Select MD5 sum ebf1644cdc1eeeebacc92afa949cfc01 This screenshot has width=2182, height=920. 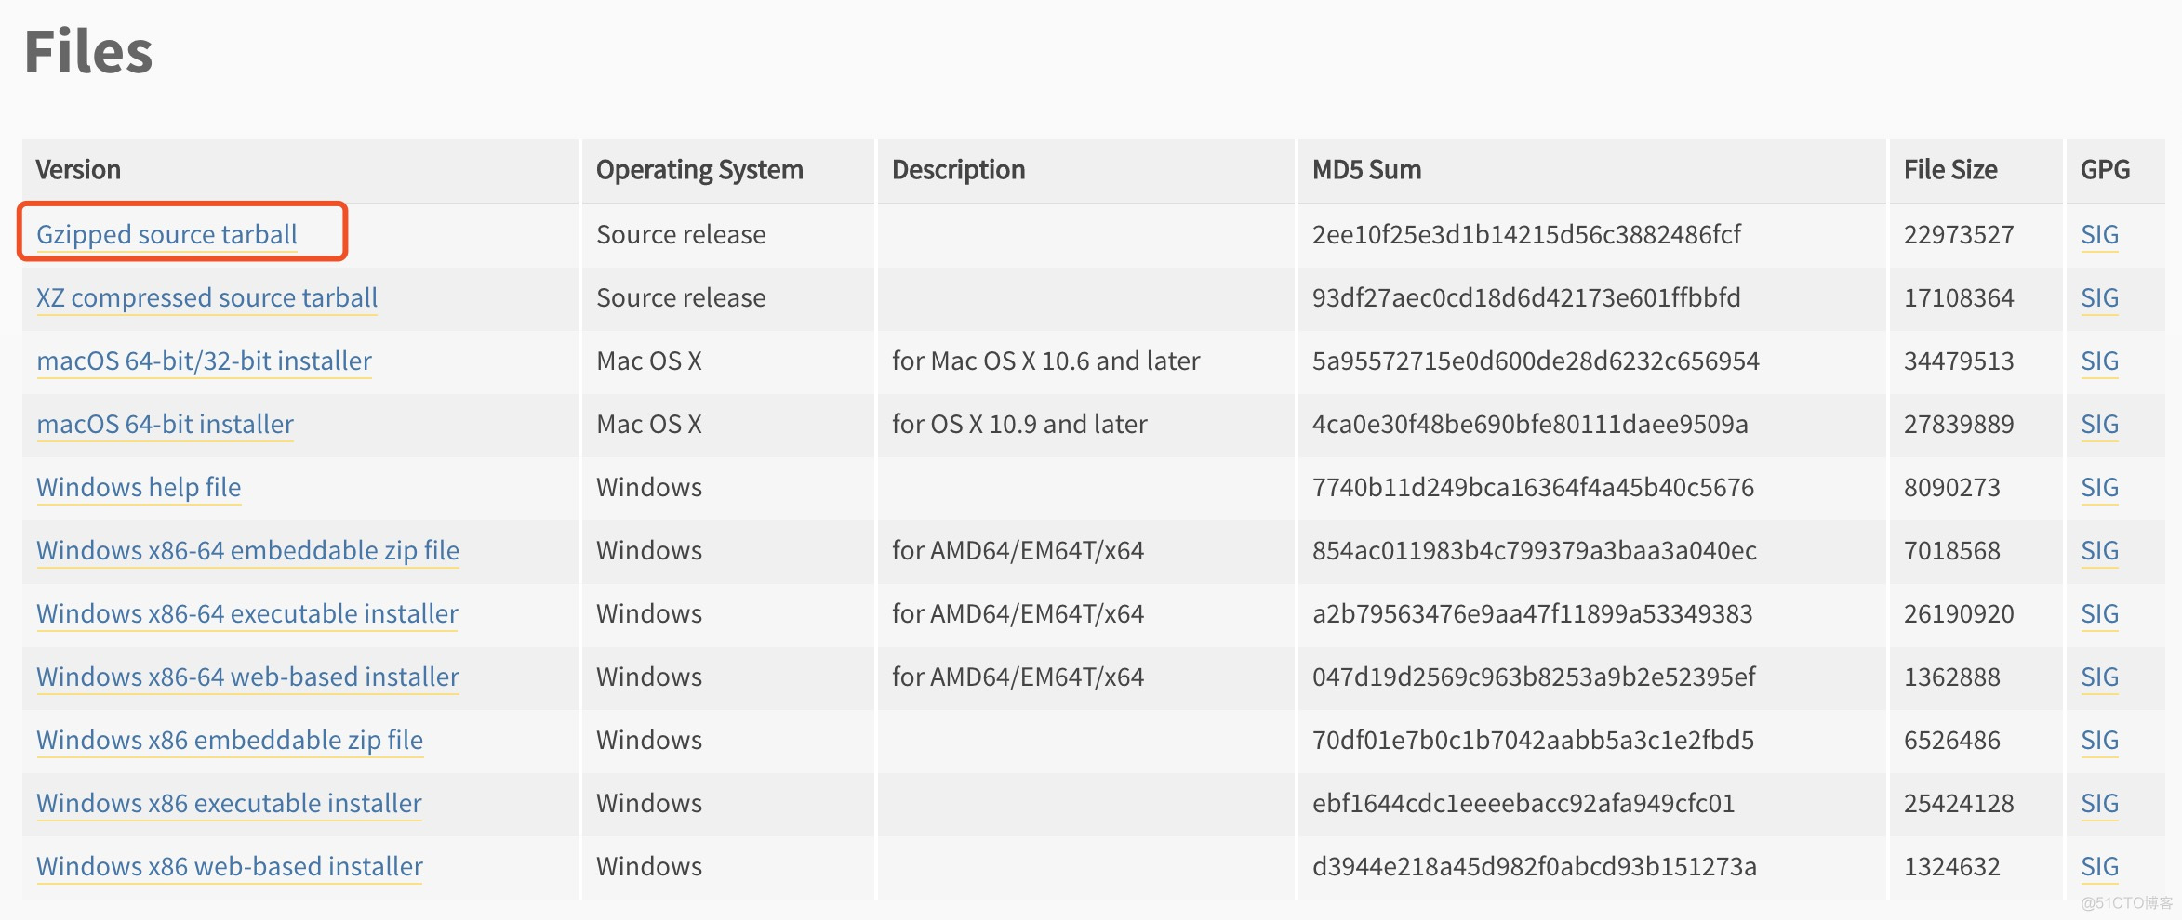click(x=1523, y=804)
